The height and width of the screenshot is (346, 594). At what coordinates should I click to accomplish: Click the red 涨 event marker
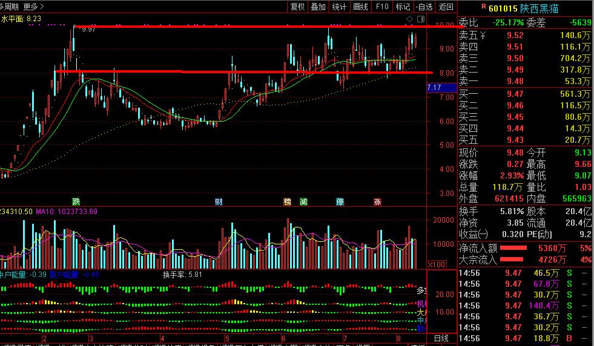coord(377,201)
